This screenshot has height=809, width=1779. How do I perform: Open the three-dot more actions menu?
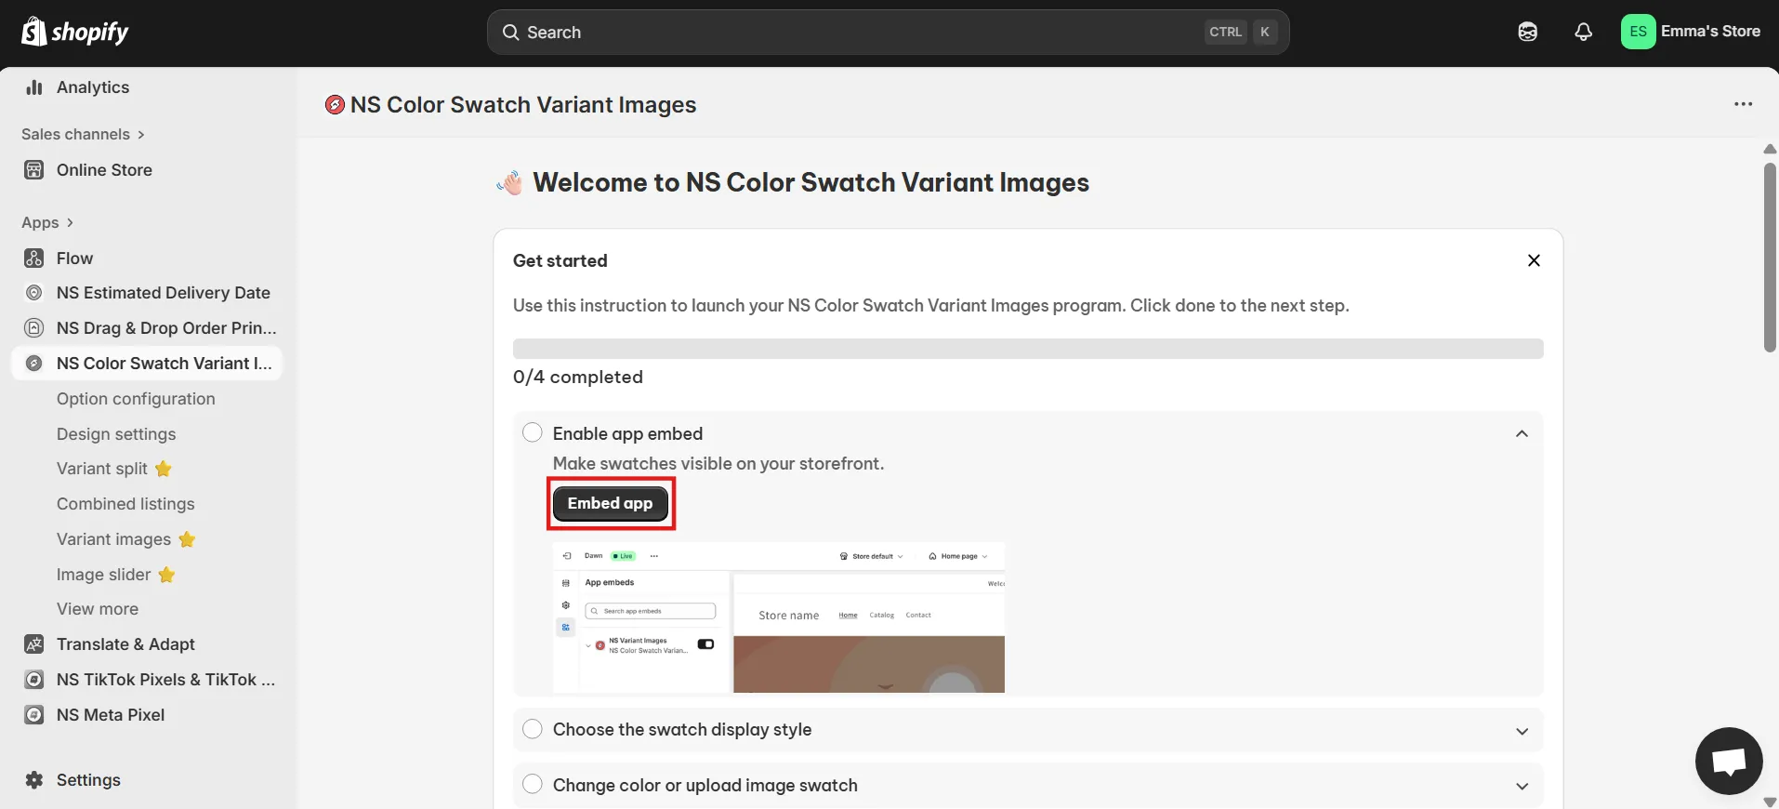tap(1743, 104)
